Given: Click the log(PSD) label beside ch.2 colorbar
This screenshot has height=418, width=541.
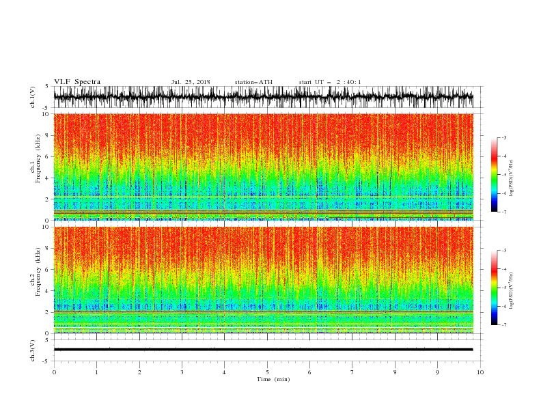Looking at the screenshot, I should point(512,290).
